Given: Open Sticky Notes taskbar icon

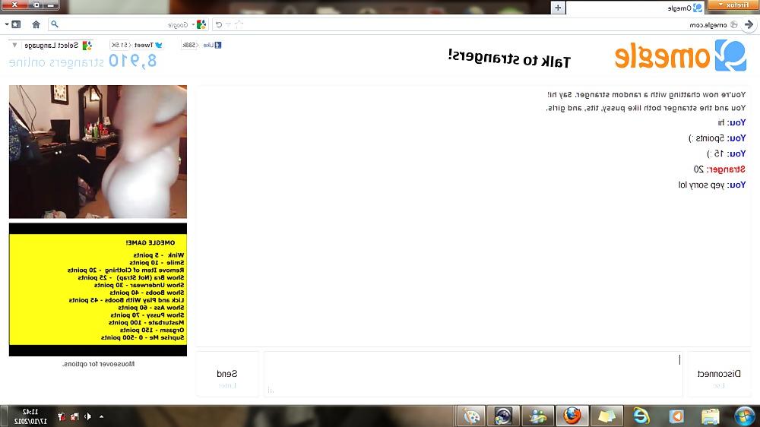Looking at the screenshot, I should click(x=606, y=416).
